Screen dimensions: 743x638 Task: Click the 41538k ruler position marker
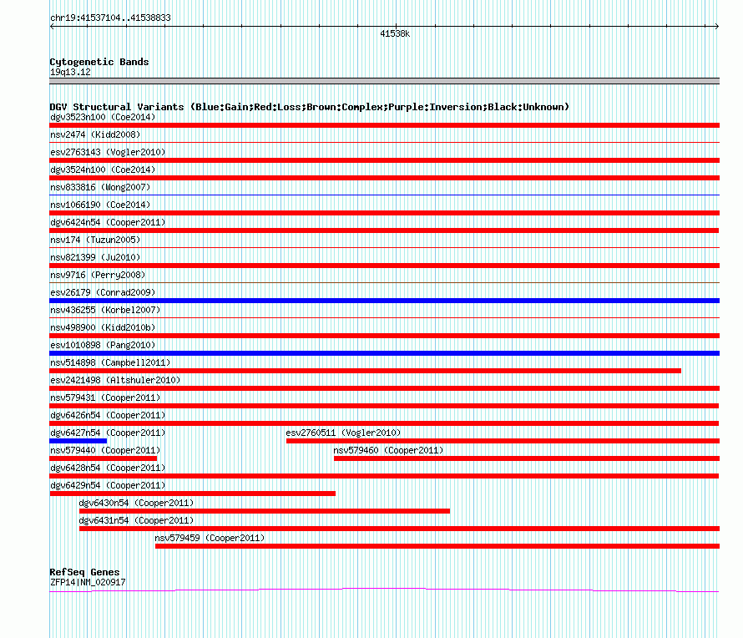click(395, 33)
